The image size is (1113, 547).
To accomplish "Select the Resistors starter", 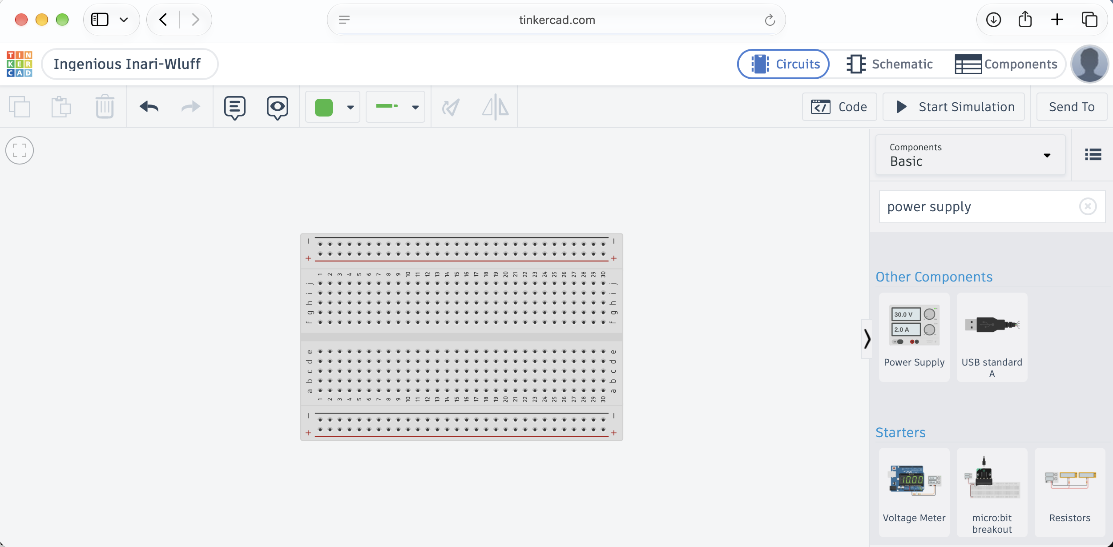I will coord(1070,492).
